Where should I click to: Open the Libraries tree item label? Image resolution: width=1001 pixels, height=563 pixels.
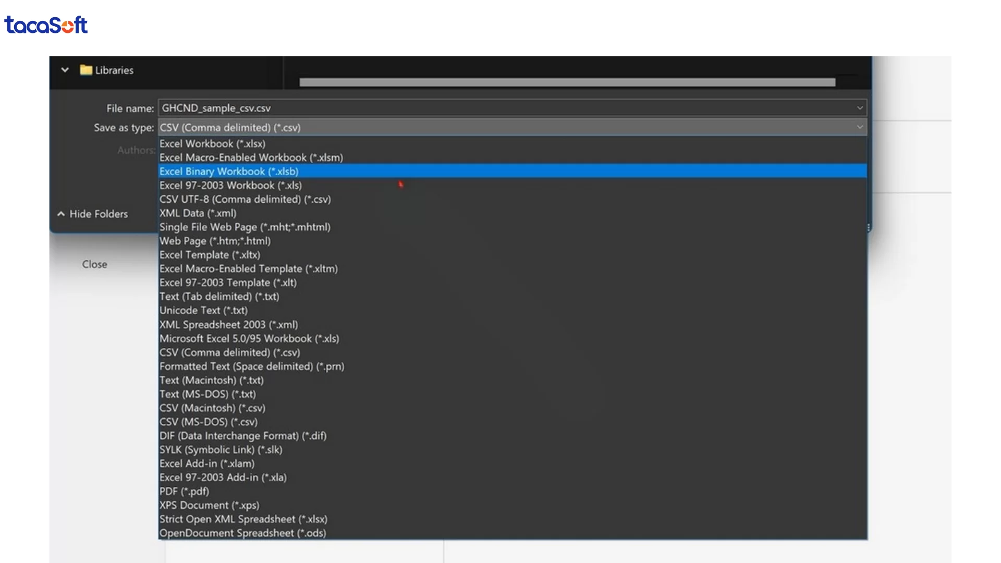coord(114,70)
